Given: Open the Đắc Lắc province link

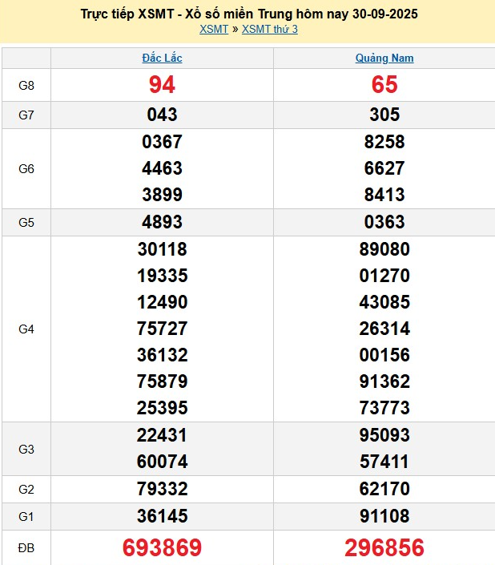Looking at the screenshot, I should point(162,59).
